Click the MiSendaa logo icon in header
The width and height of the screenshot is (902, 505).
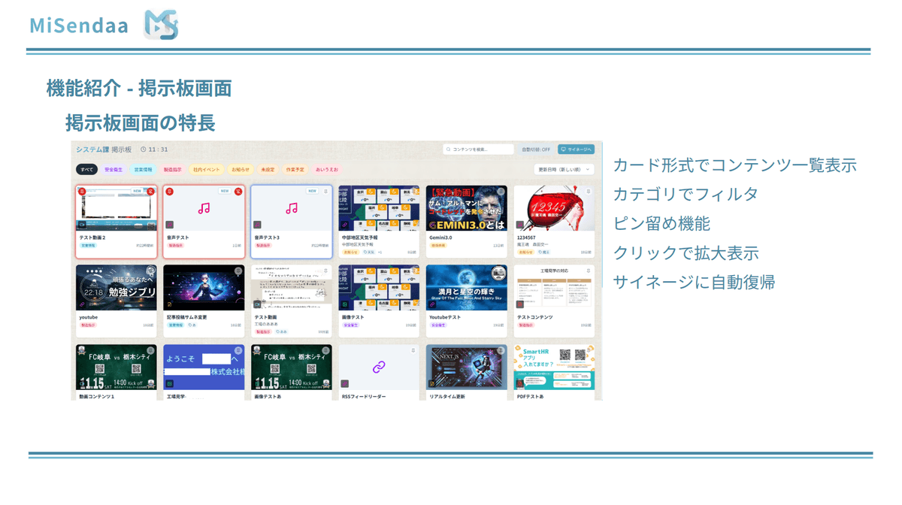pyautogui.click(x=161, y=26)
